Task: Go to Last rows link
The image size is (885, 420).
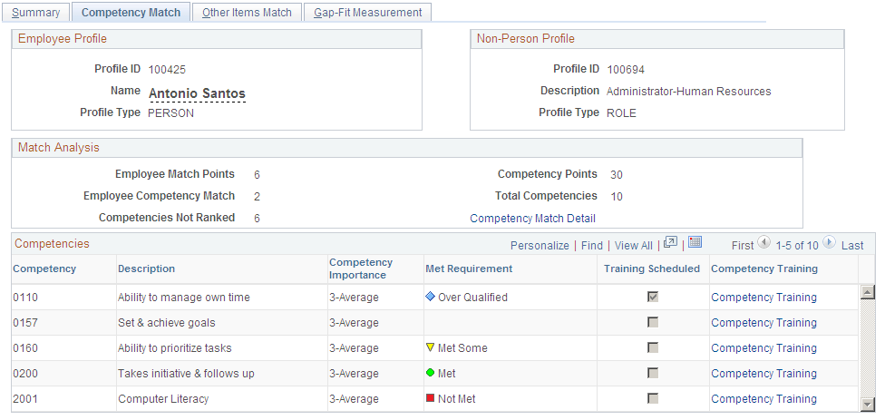Action: [852, 246]
